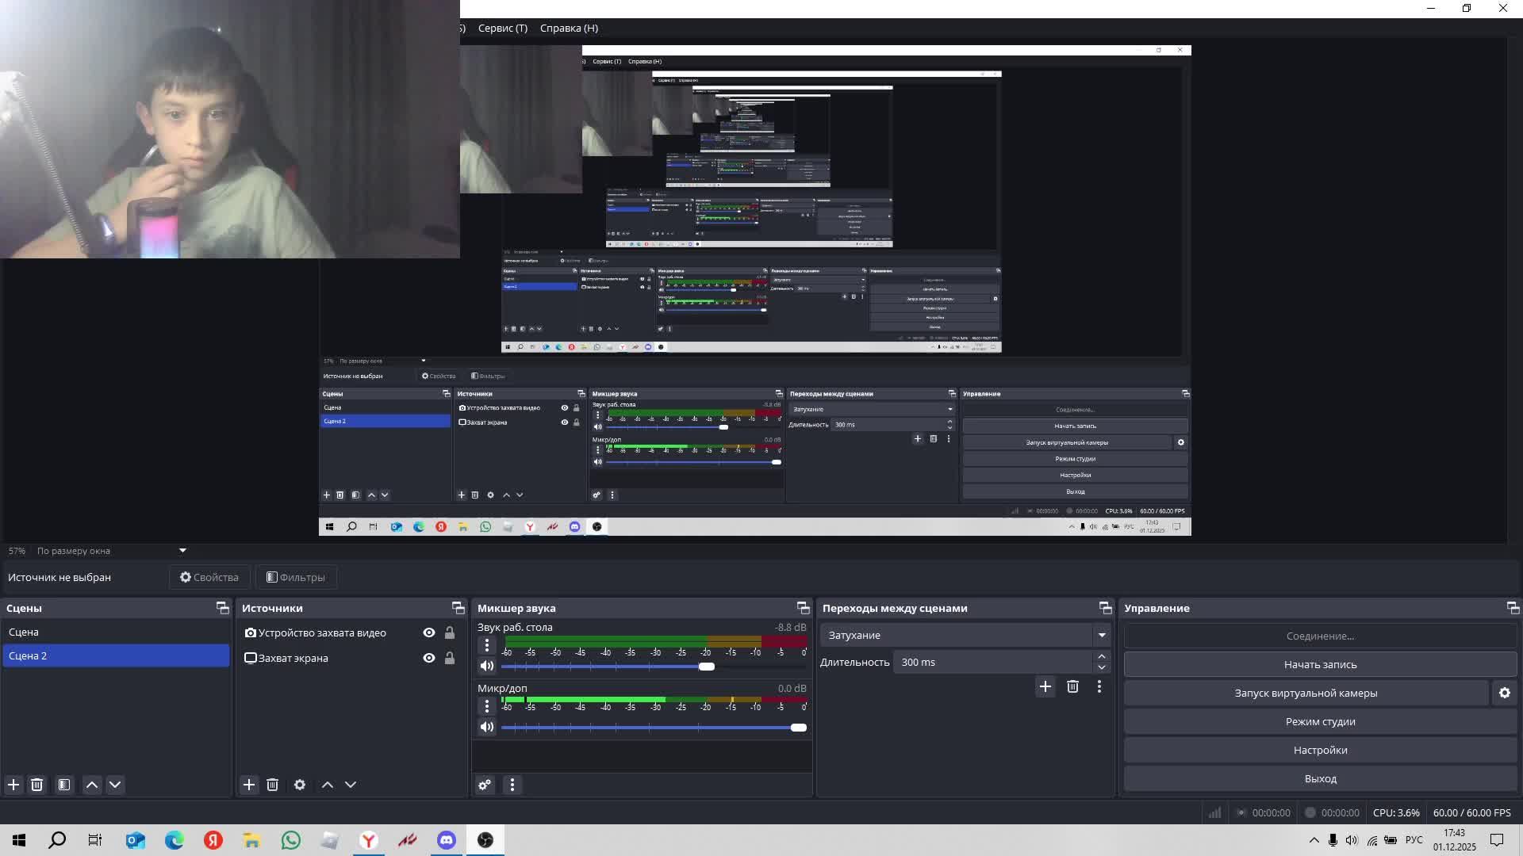Unlock the Захват экрана source lock
The height and width of the screenshot is (856, 1523).
(450, 659)
